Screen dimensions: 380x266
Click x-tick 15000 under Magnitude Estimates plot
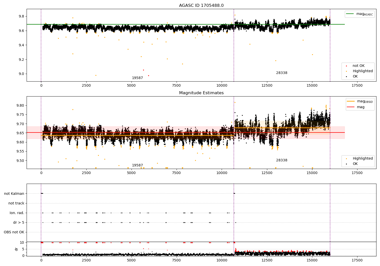(x=312, y=173)
